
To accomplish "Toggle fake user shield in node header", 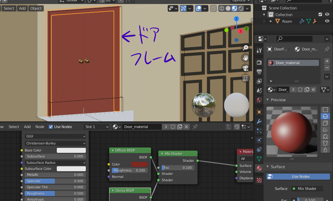I will click(173, 127).
